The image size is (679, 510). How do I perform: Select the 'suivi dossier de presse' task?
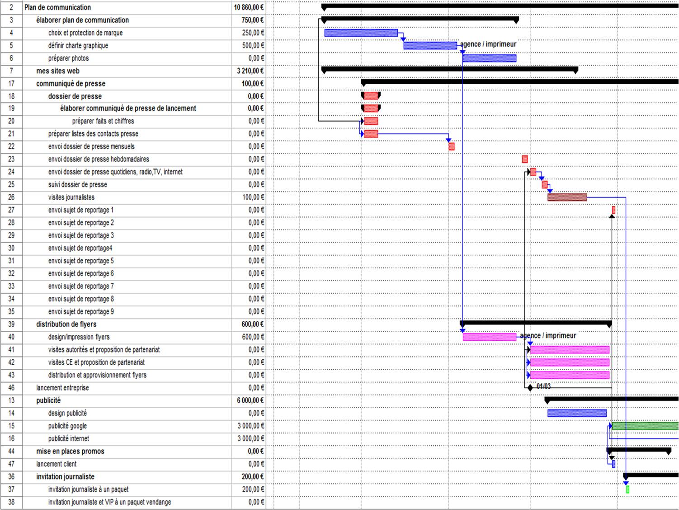click(78, 184)
